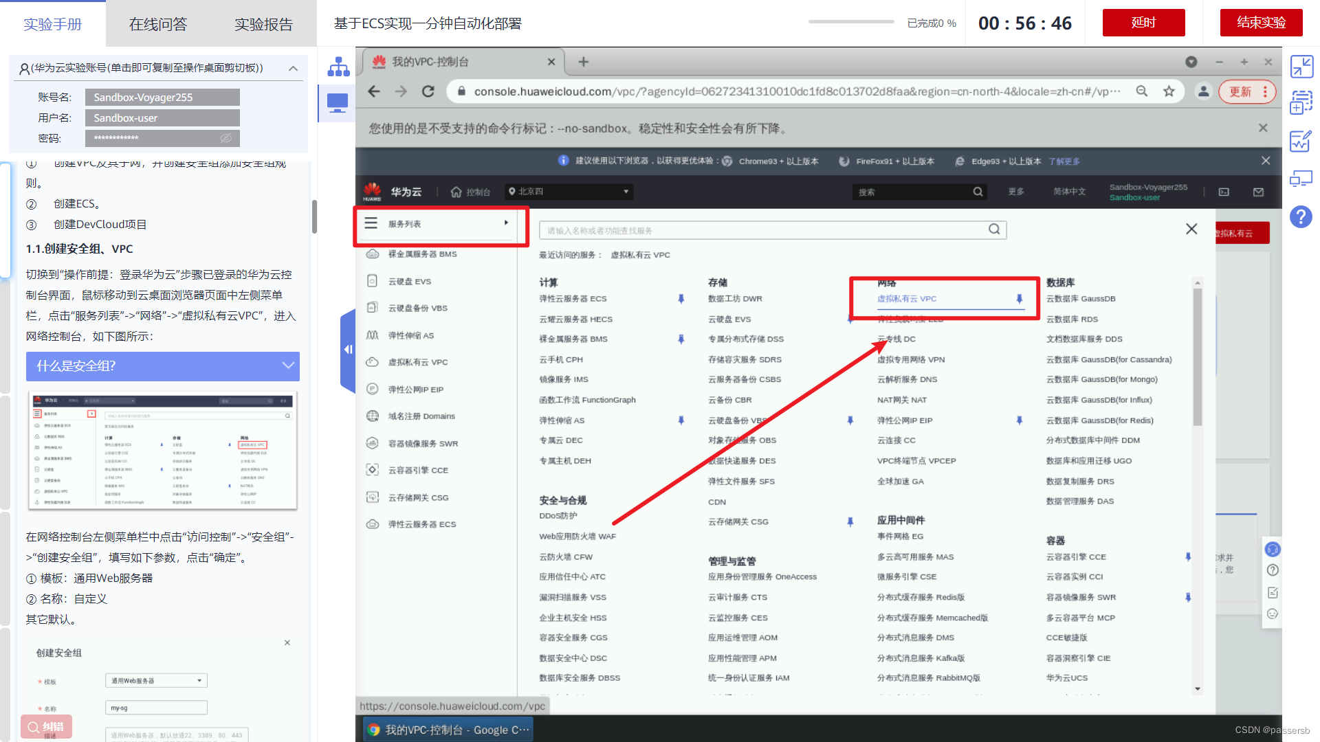Click the 结束实验 button
Screen dimensions: 1320x742
[x=1262, y=23]
